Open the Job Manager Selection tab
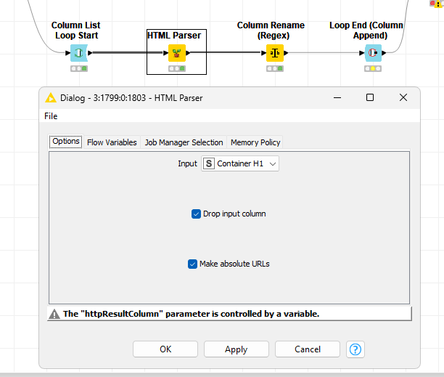Screen dimensions: 444x377 click(x=184, y=142)
